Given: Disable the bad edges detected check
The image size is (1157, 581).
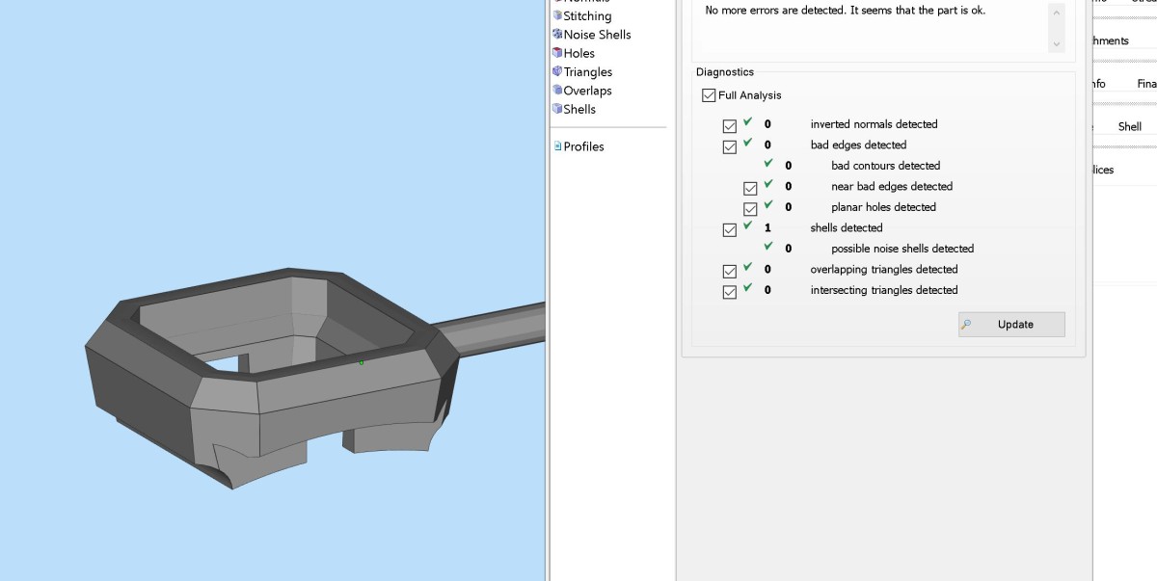Looking at the screenshot, I should coord(730,146).
